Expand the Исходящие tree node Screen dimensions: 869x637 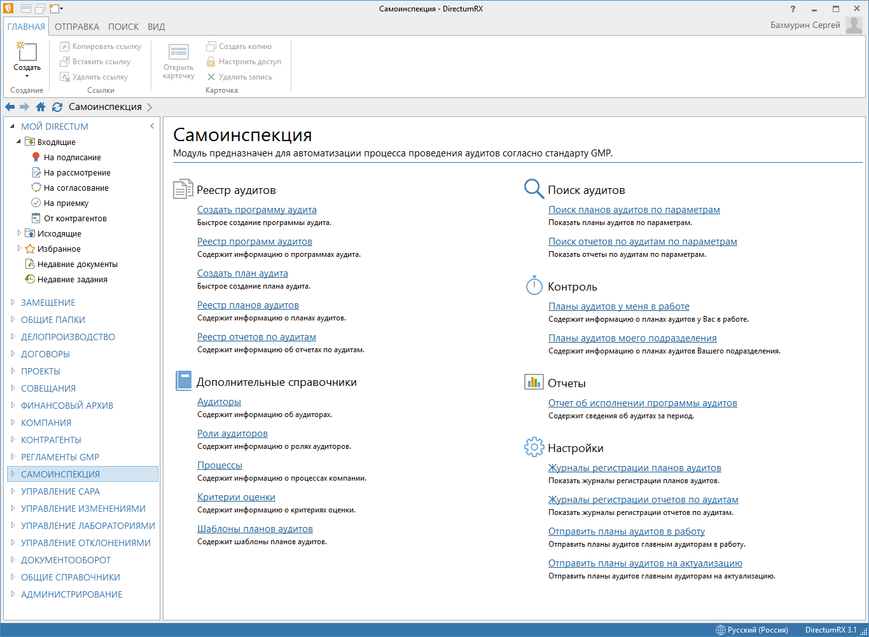19,233
